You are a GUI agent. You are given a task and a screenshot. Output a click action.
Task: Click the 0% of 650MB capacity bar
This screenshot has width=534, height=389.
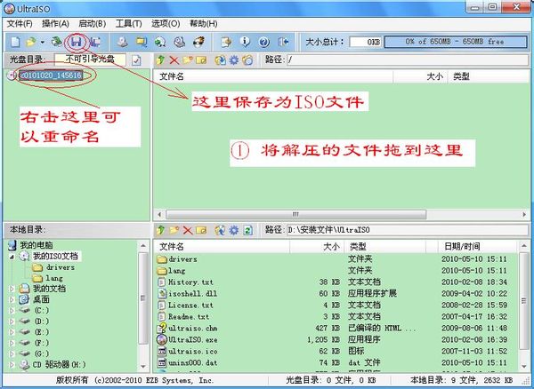[456, 42]
